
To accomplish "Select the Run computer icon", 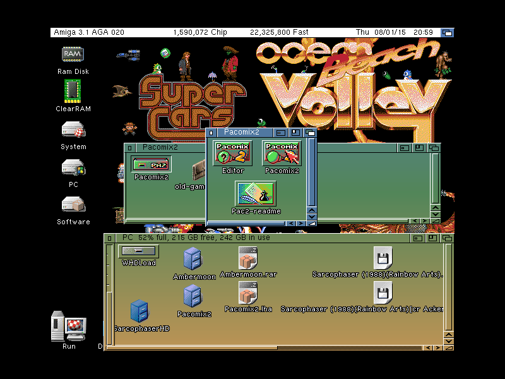I will tap(69, 326).
